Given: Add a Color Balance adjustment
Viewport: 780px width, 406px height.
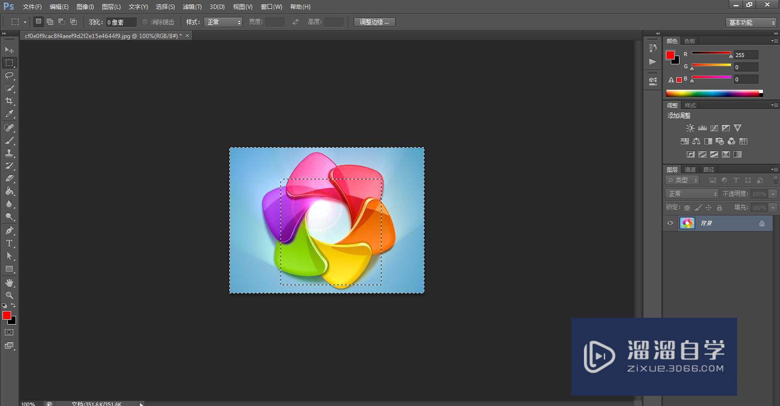Looking at the screenshot, I should [696, 141].
